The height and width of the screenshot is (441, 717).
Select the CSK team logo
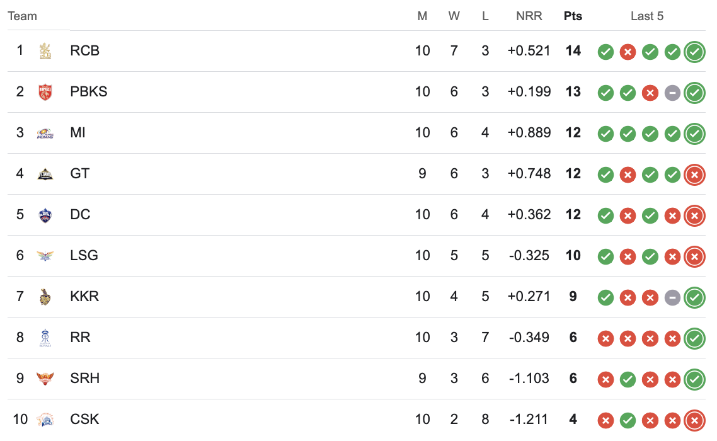tap(45, 420)
